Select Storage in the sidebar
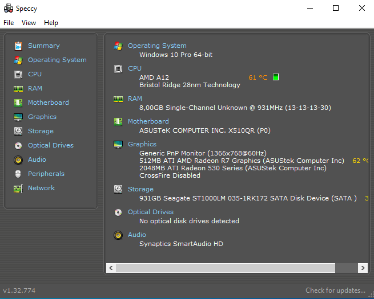 tap(41, 131)
